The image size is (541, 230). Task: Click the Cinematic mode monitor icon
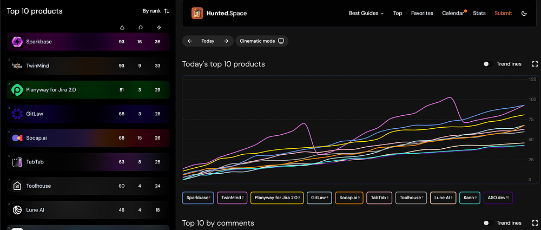[281, 41]
